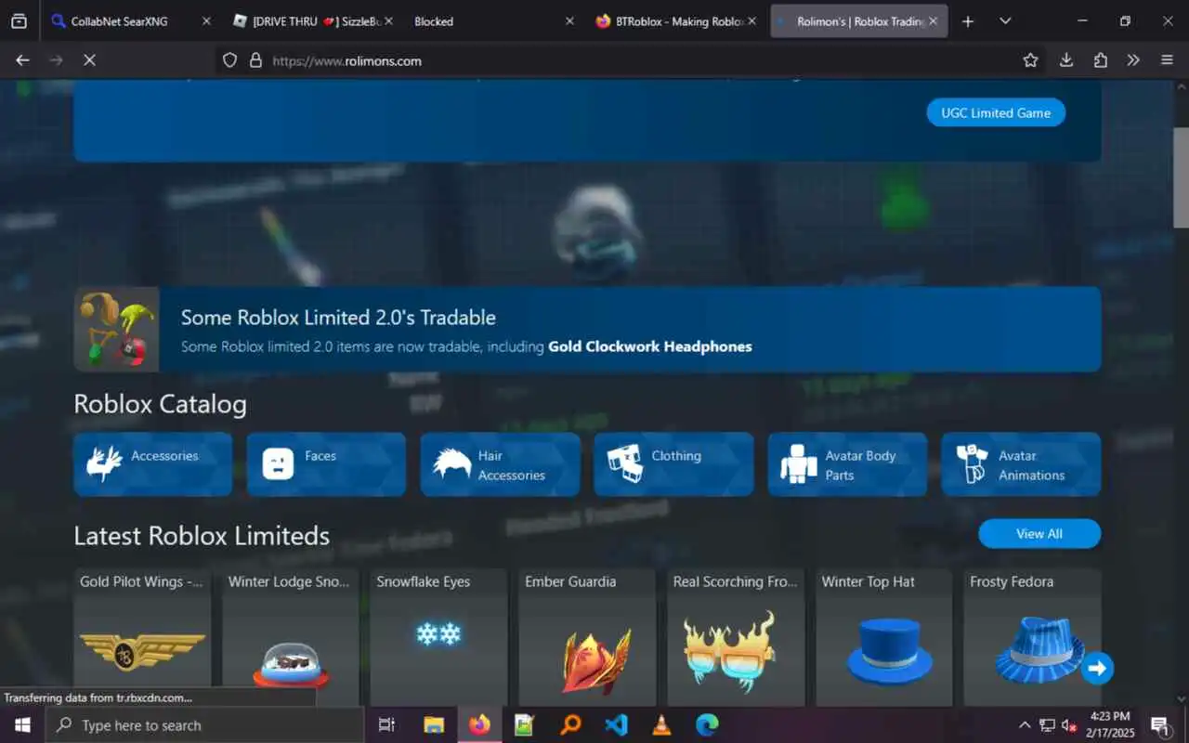Click the site security padlock icon
1189x743 pixels.
[x=255, y=60]
